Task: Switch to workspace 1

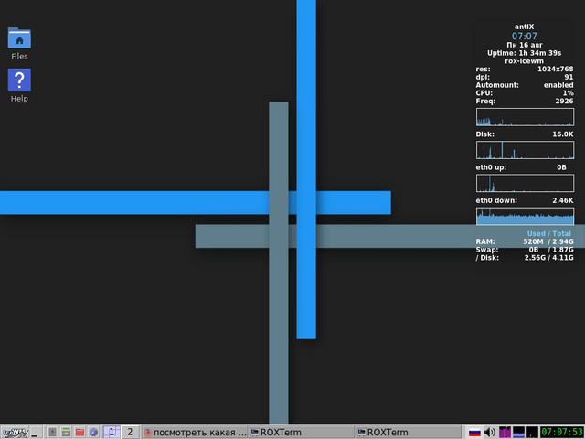Action: pos(112,433)
